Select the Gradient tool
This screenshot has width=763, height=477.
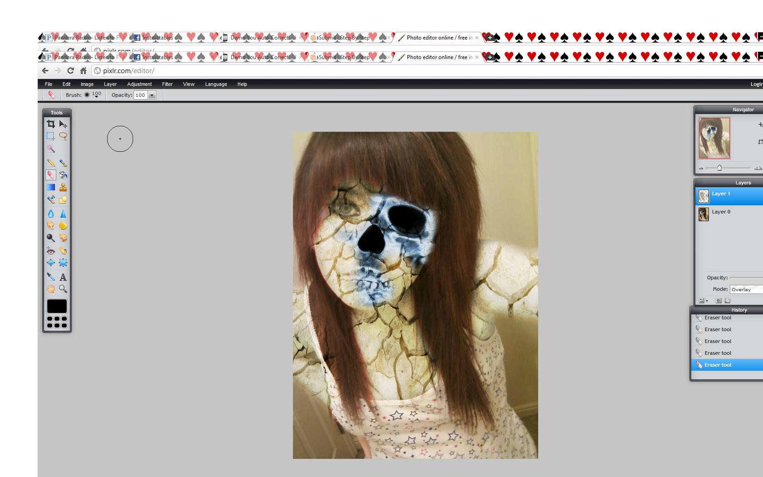pyautogui.click(x=51, y=187)
